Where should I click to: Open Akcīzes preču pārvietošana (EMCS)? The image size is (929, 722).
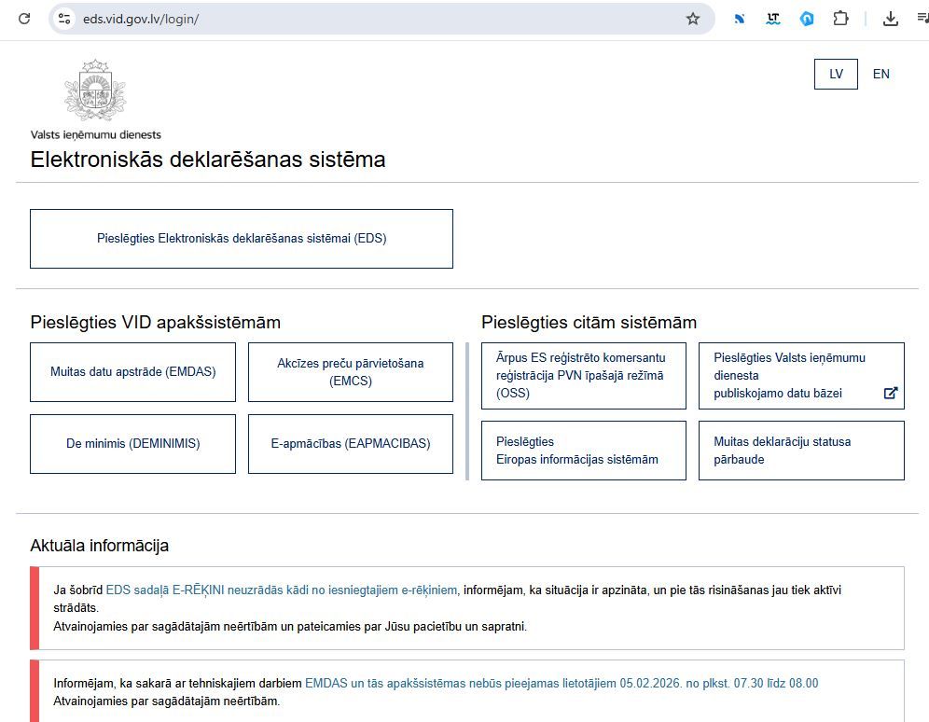pos(350,371)
